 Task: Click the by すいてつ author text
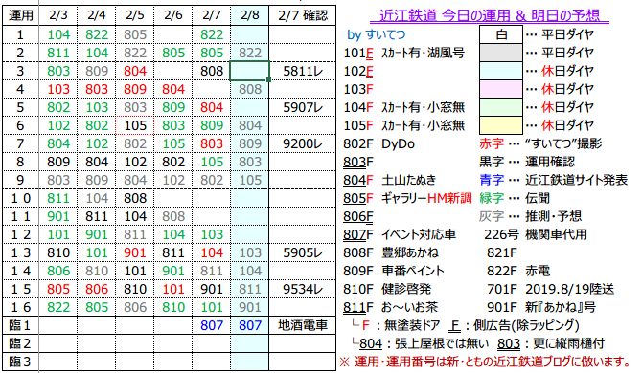377,34
